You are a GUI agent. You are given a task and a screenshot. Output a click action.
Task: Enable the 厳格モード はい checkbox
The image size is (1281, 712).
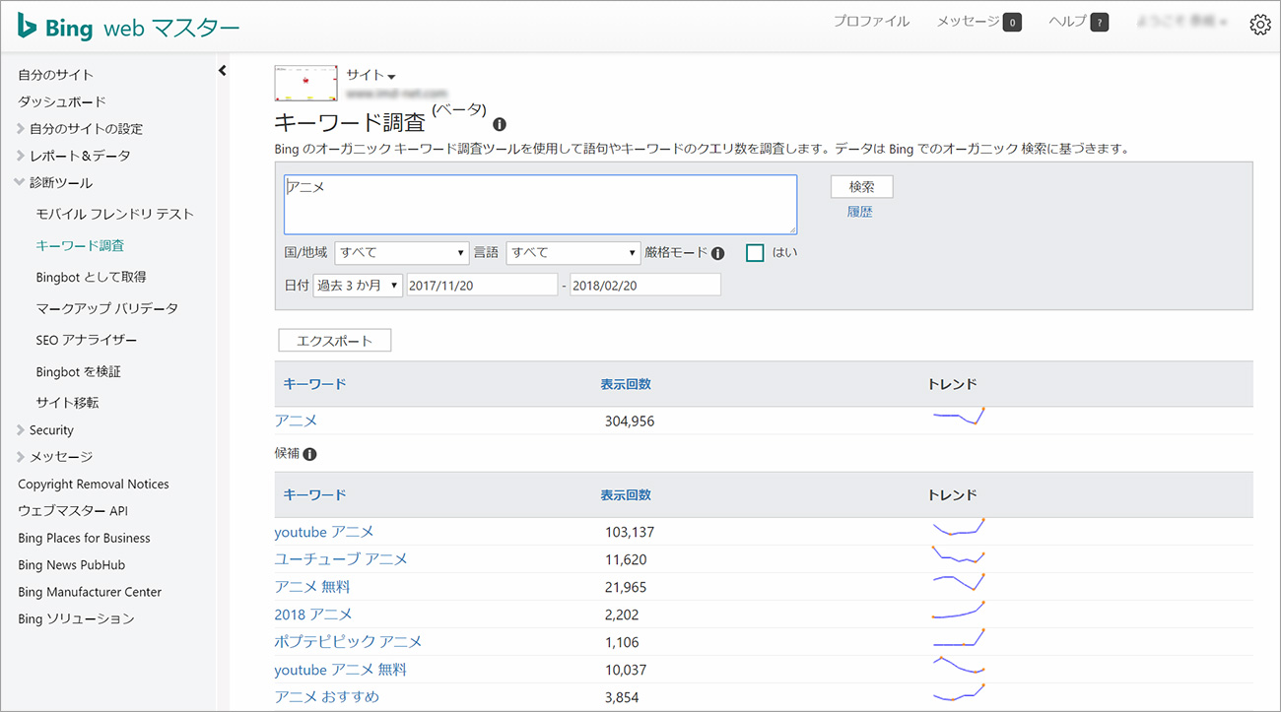click(756, 253)
